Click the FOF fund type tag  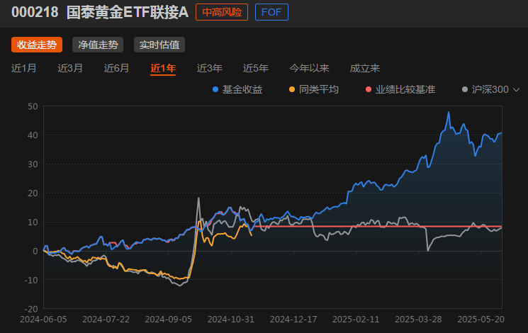click(x=271, y=12)
